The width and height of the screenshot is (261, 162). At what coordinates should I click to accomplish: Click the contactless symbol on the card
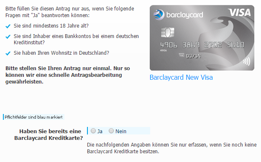(247, 62)
